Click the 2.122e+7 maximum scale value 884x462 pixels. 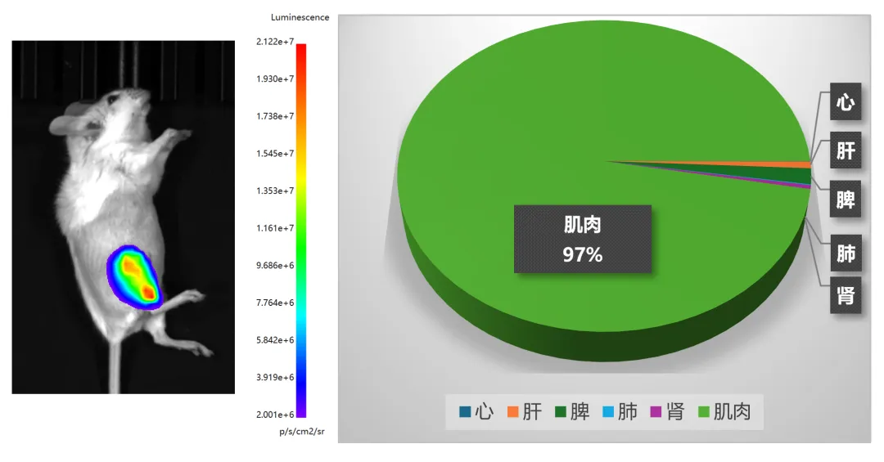coord(275,42)
